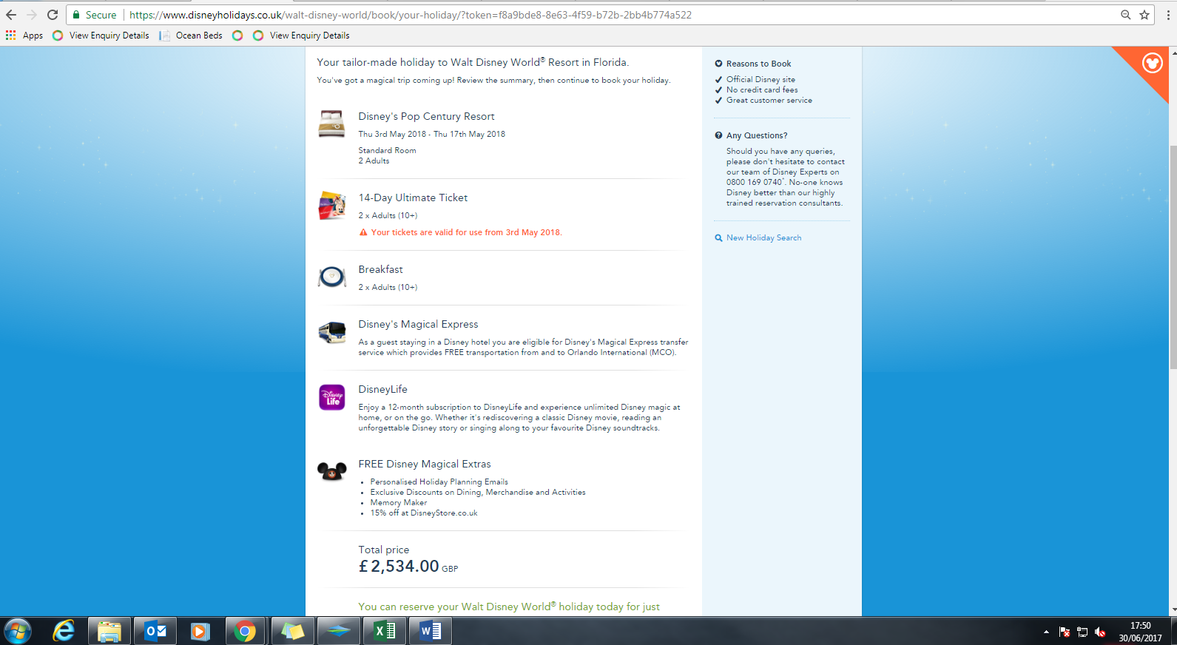Click the Mickey ears hat icon
The width and height of the screenshot is (1177, 645).
331,471
